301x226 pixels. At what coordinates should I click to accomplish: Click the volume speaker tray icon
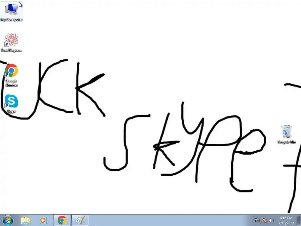click(271, 220)
